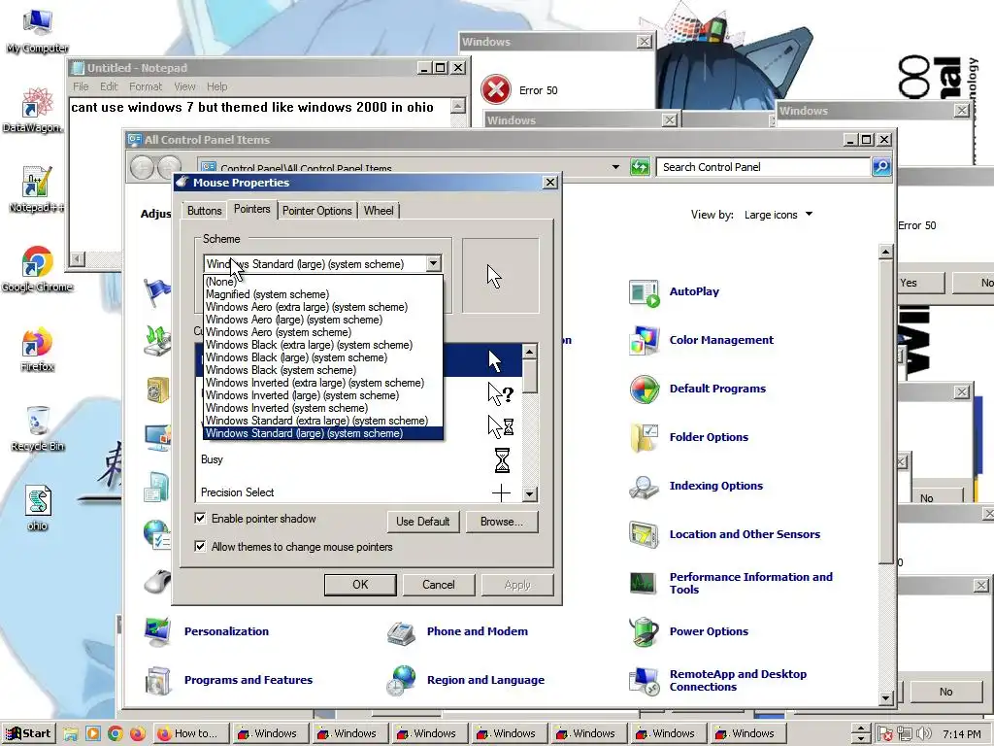Screen dimensions: 994x746
Task: Click the taskbar clock showing 7:14 PM
Action: tap(961, 734)
